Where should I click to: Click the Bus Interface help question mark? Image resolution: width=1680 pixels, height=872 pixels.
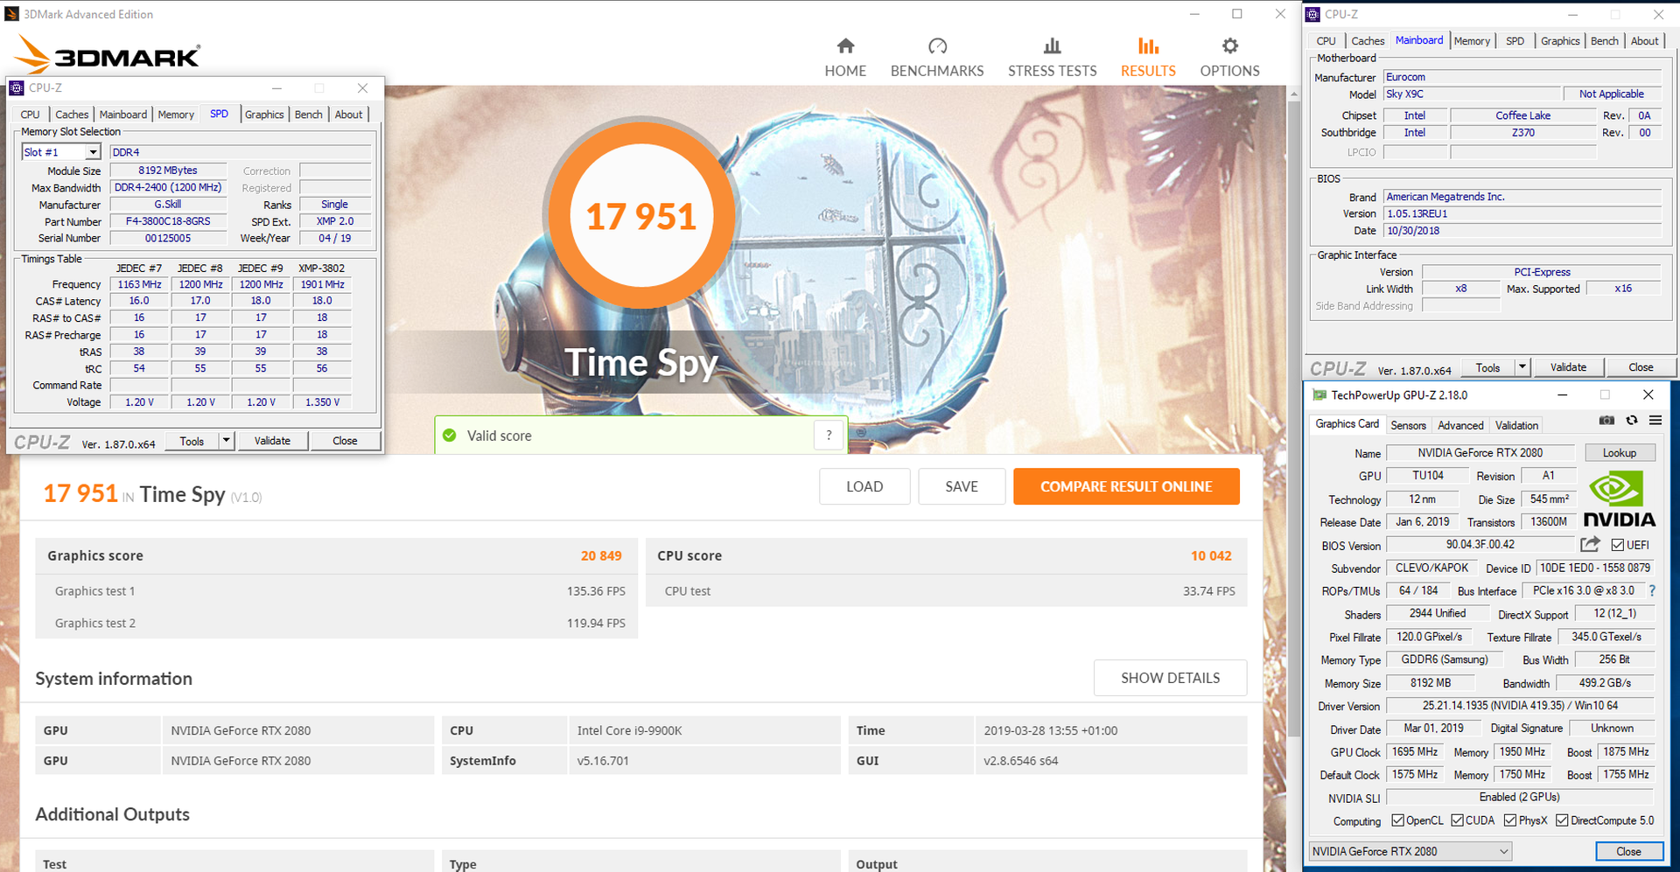[x=1652, y=591]
